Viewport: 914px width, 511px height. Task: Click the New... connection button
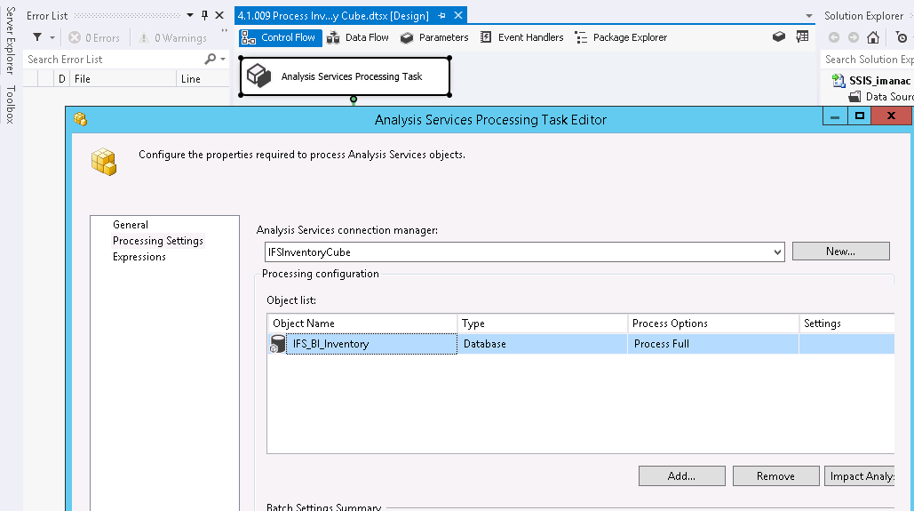(840, 252)
